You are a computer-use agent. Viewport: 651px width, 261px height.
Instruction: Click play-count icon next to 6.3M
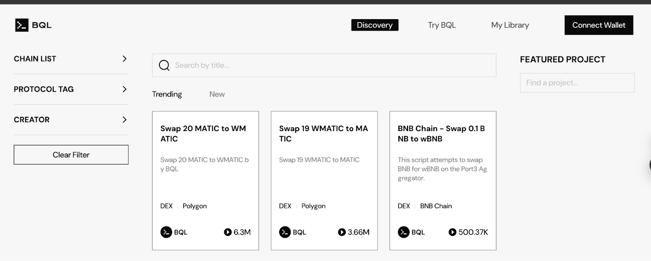point(228,232)
